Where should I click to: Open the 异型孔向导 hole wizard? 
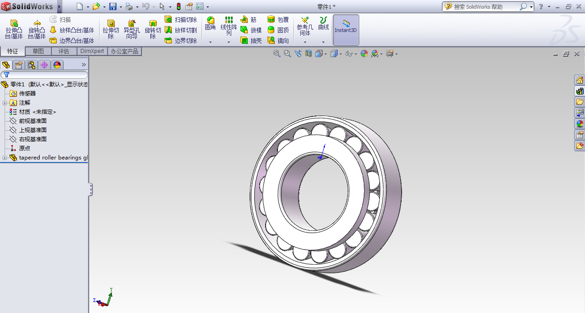(132, 29)
